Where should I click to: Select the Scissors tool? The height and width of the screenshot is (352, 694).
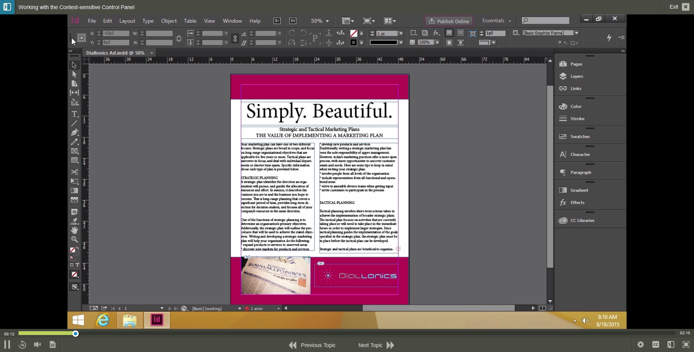click(74, 171)
